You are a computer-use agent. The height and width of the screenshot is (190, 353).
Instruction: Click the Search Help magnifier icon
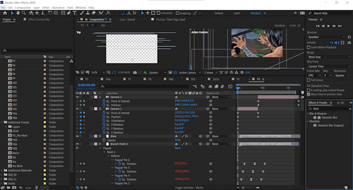point(310,13)
